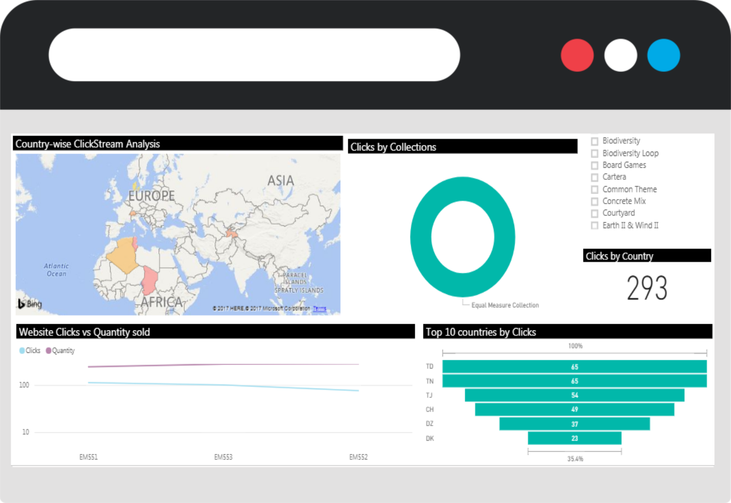Toggle the Cartera checkbox
731x503 pixels.
[595, 177]
